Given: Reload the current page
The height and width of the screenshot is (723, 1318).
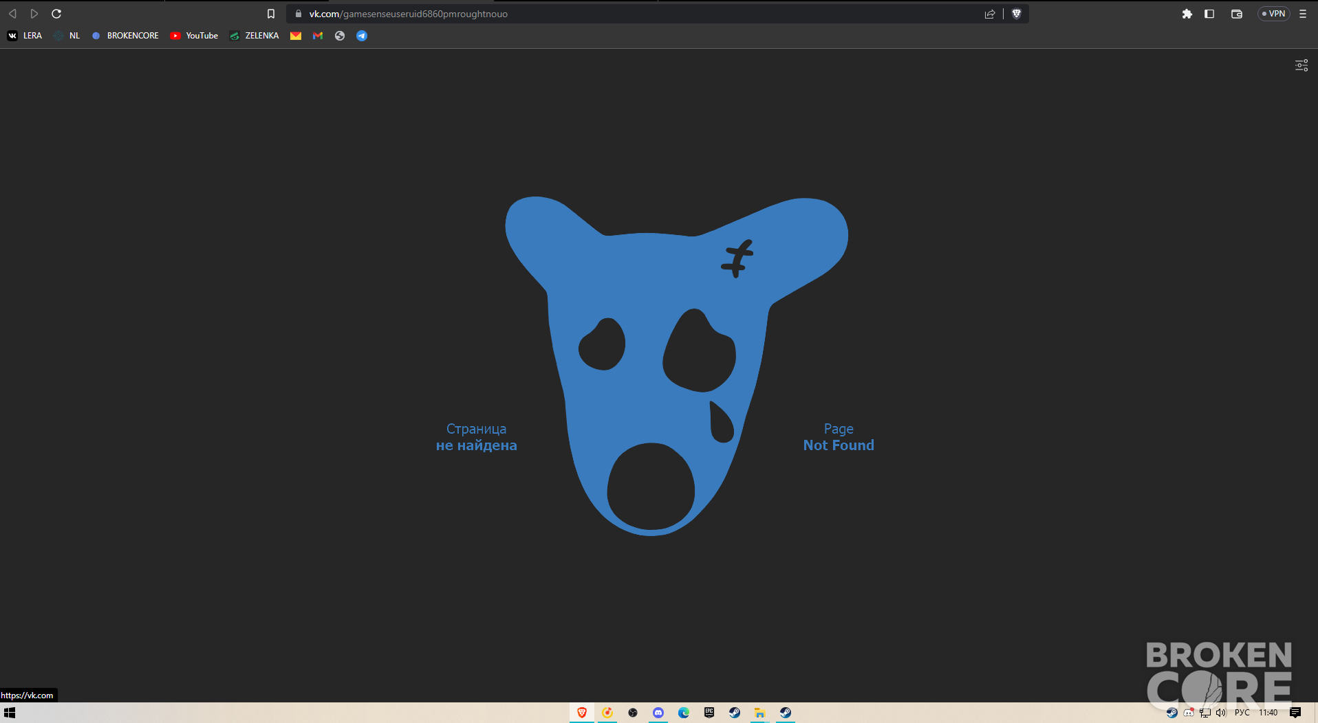Looking at the screenshot, I should tap(56, 14).
